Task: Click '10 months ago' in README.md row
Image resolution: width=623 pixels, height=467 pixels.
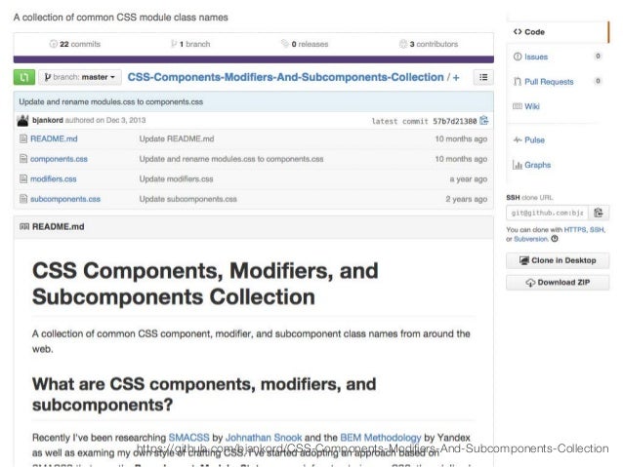Action: [x=461, y=138]
